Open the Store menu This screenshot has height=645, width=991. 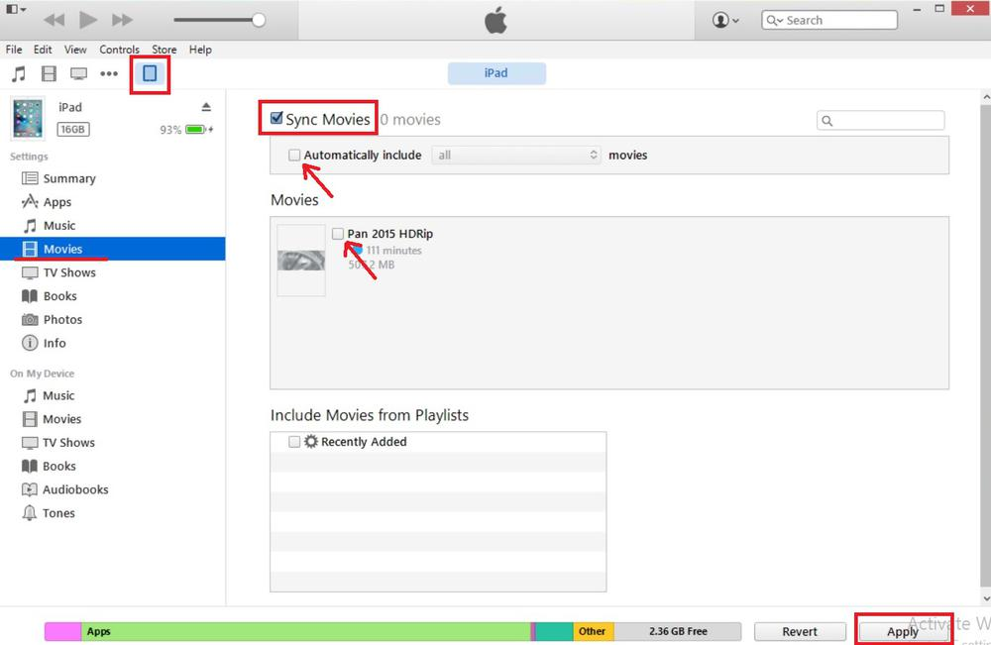tap(164, 50)
